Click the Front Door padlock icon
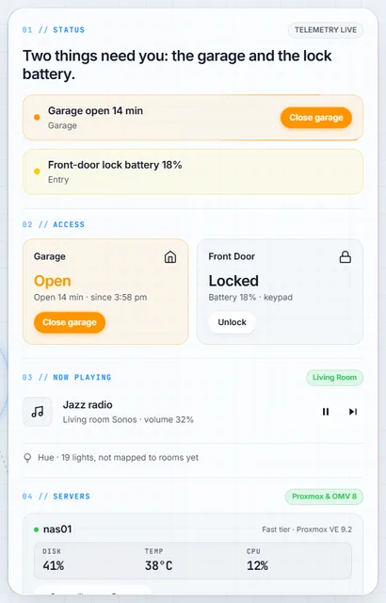The image size is (386, 603). pos(345,257)
